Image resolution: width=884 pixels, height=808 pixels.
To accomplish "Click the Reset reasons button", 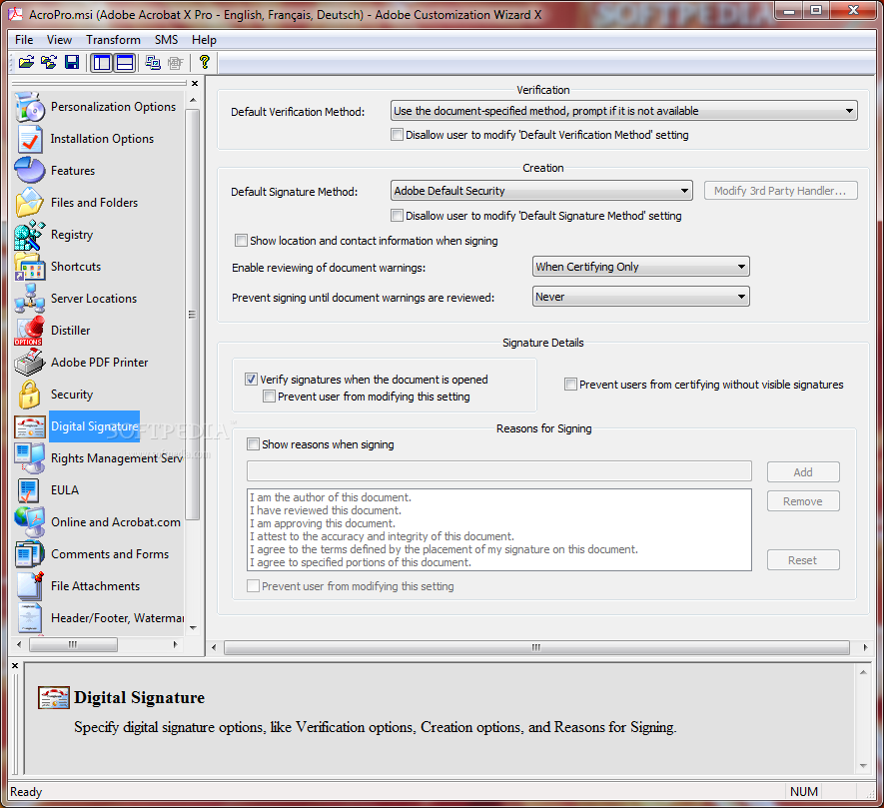I will tap(803, 560).
